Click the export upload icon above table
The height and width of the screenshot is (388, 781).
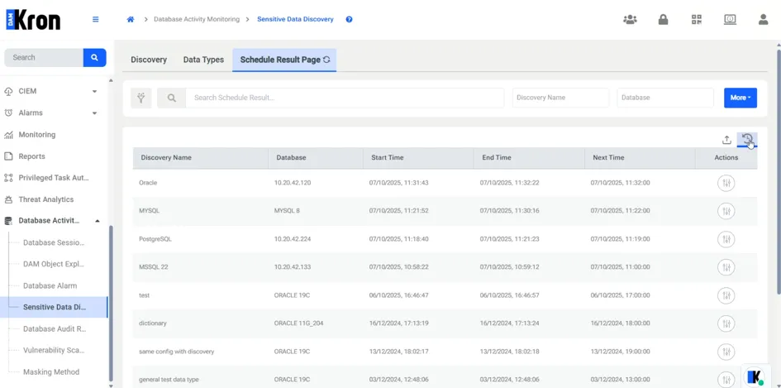[726, 140]
